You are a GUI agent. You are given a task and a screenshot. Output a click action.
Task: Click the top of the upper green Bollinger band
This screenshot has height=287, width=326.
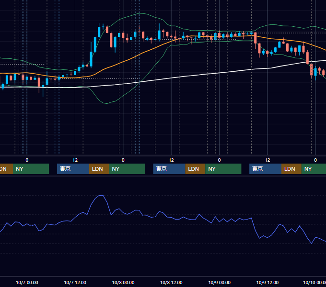(x=140, y=13)
